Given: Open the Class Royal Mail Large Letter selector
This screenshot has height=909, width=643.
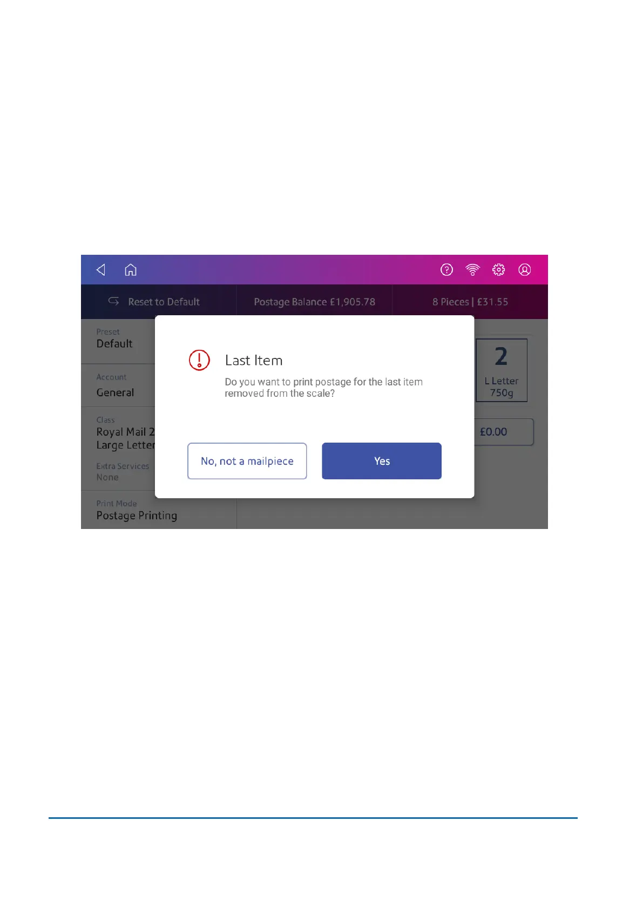Looking at the screenshot, I should click(118, 433).
